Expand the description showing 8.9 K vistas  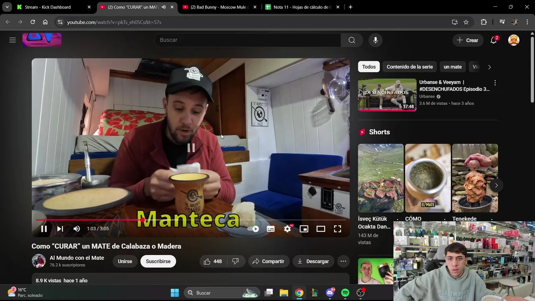191,280
